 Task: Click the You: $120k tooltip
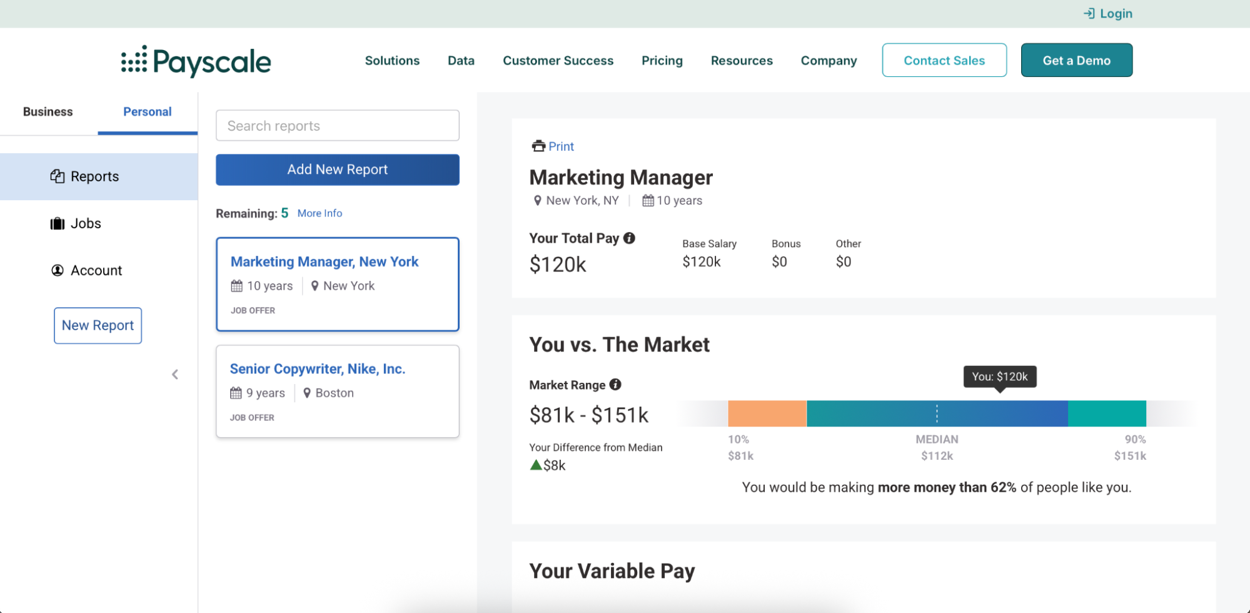[x=1000, y=377]
